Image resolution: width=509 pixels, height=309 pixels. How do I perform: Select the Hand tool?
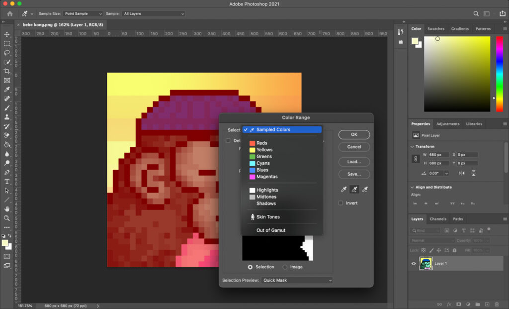[7, 209]
